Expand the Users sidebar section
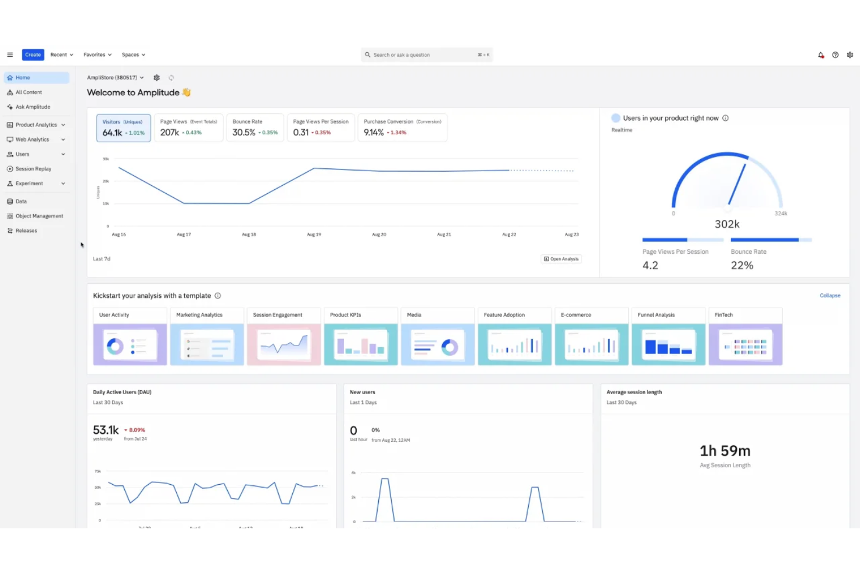 (x=37, y=154)
